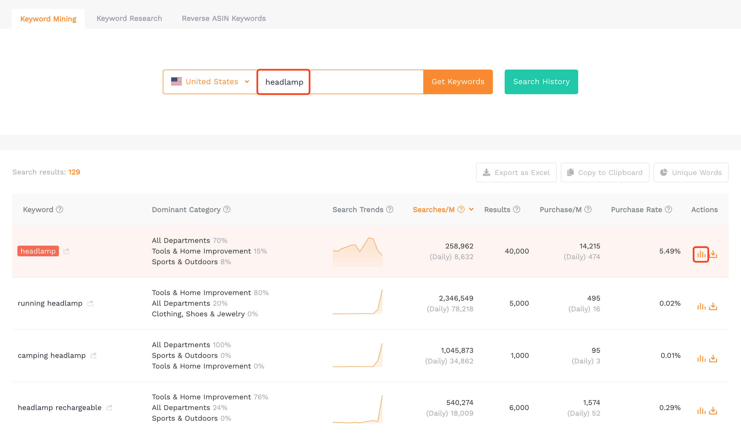Screen dimensions: 741x433
Task: Click the 40,000 results value
Action: click(517, 251)
